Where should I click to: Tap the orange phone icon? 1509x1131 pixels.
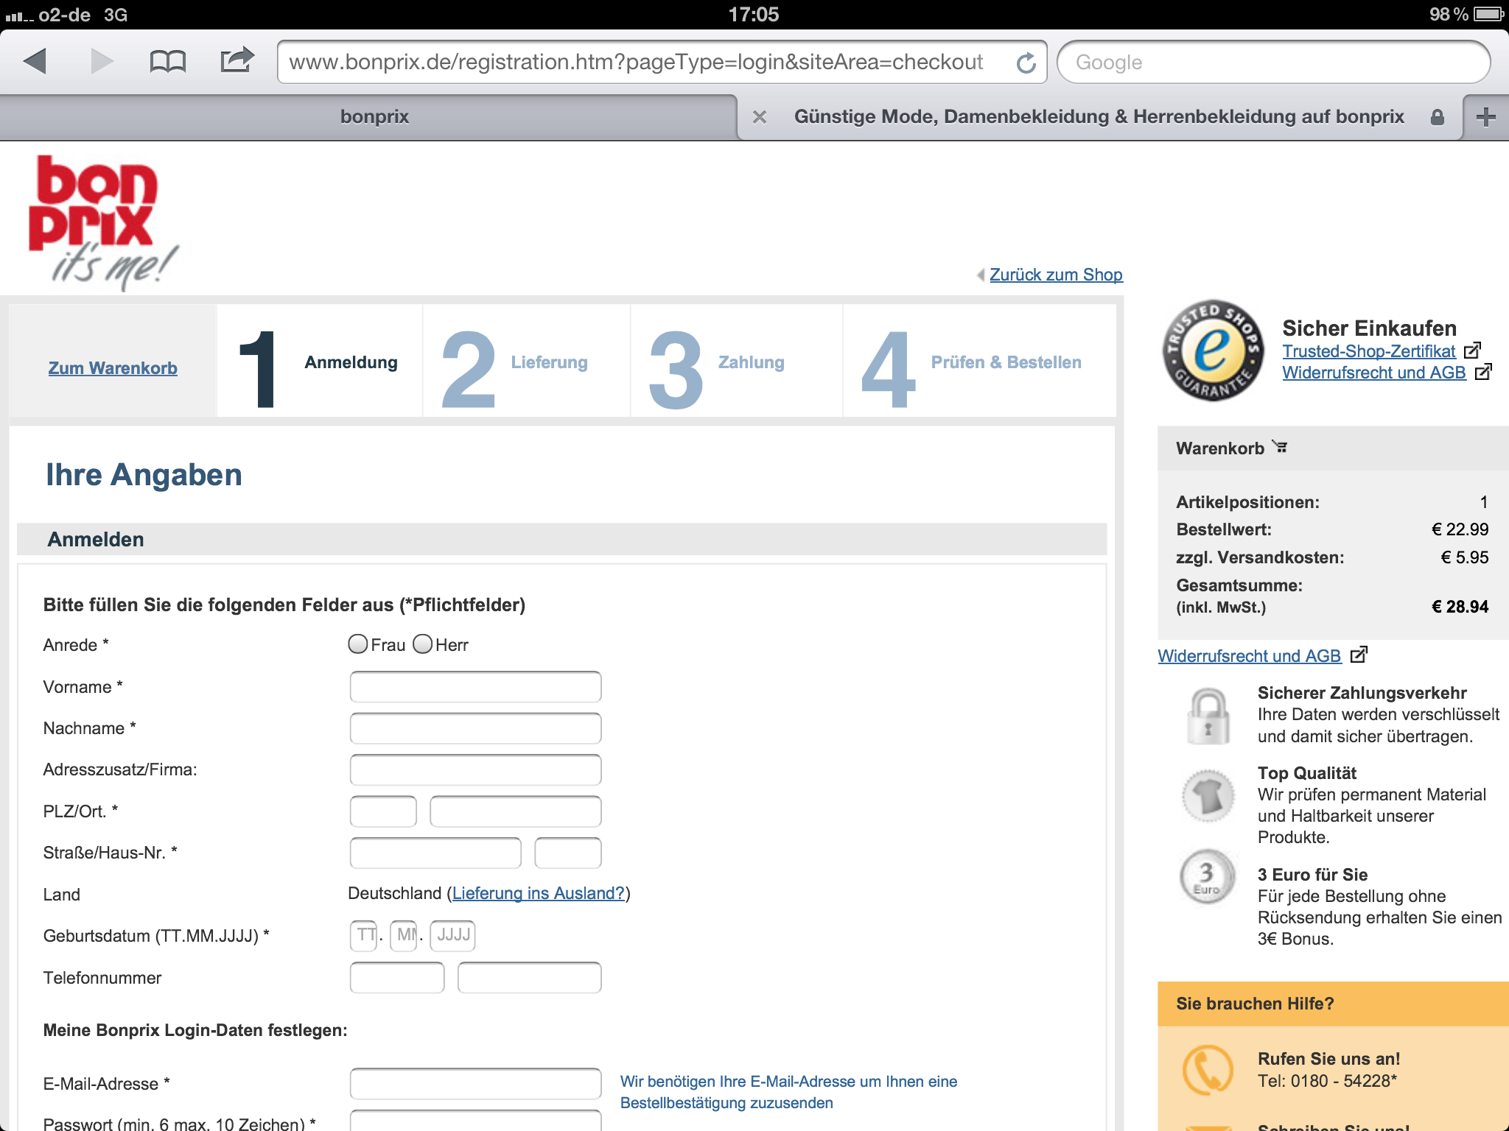tap(1207, 1070)
